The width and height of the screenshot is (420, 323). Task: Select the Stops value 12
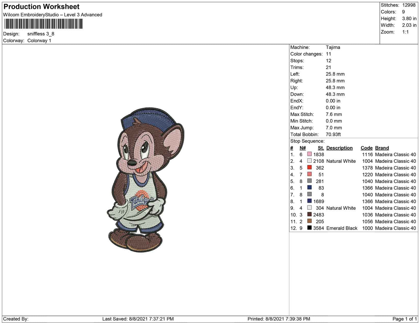tap(328, 61)
